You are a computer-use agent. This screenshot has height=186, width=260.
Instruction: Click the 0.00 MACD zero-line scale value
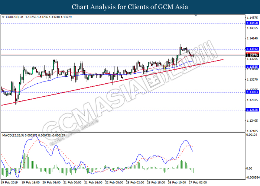coord(249,169)
